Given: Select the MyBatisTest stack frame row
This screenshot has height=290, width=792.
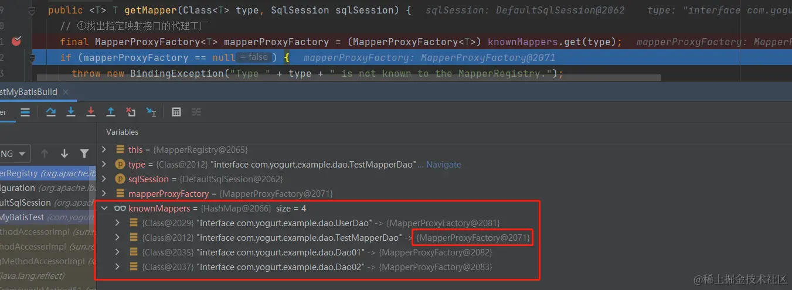Looking at the screenshot, I should (x=48, y=217).
